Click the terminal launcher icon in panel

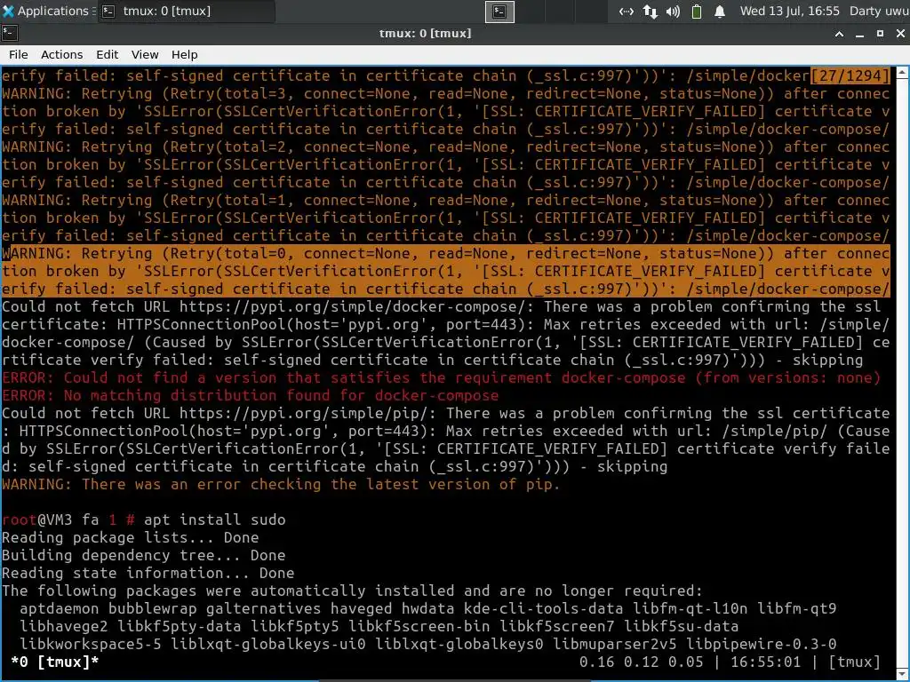(x=499, y=11)
